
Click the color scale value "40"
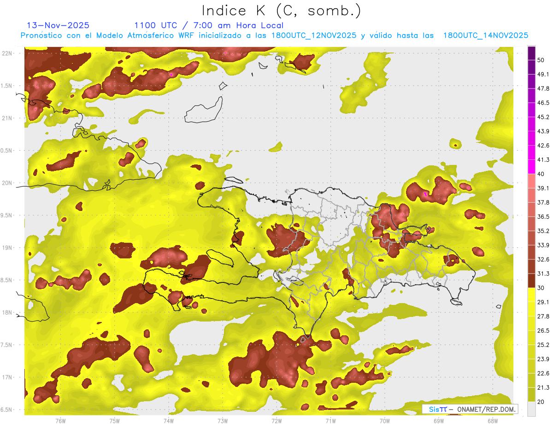click(x=541, y=174)
